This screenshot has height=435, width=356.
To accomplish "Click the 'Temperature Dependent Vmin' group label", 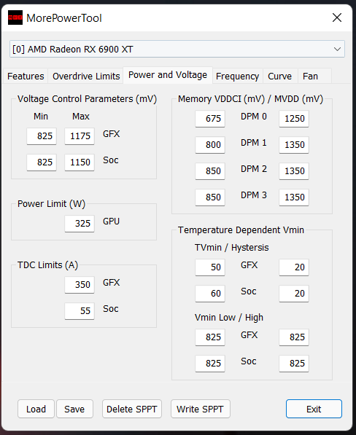I will tap(241, 230).
